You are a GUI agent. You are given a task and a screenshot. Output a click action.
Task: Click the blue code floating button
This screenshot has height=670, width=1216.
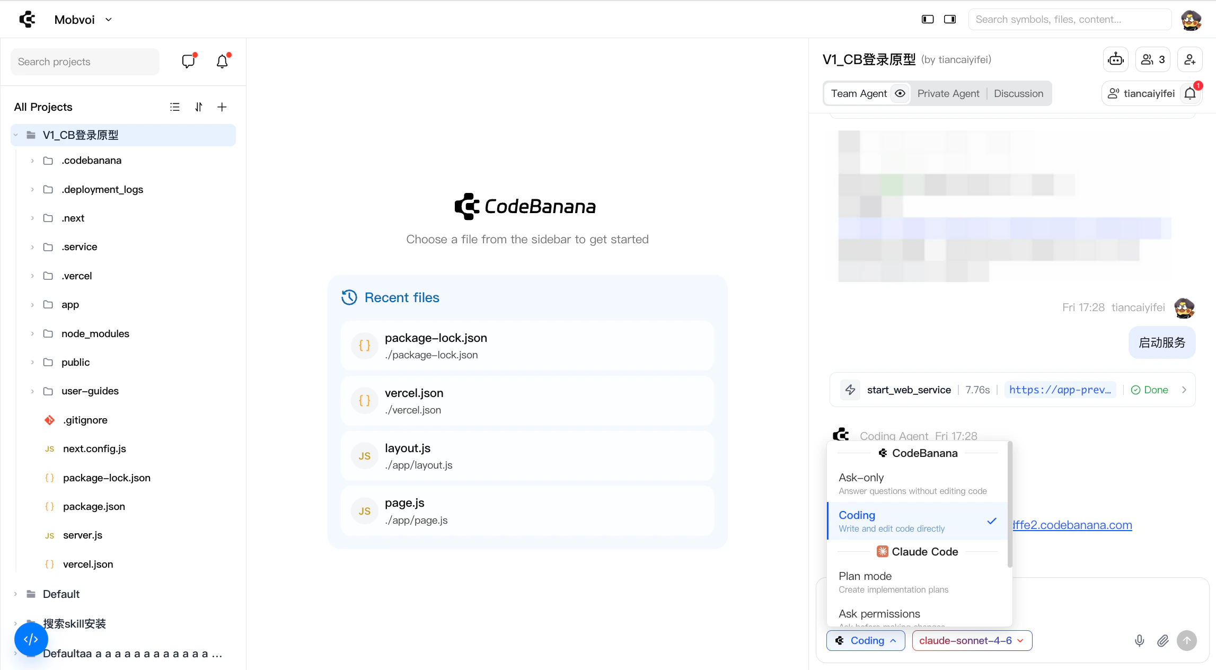click(x=31, y=639)
